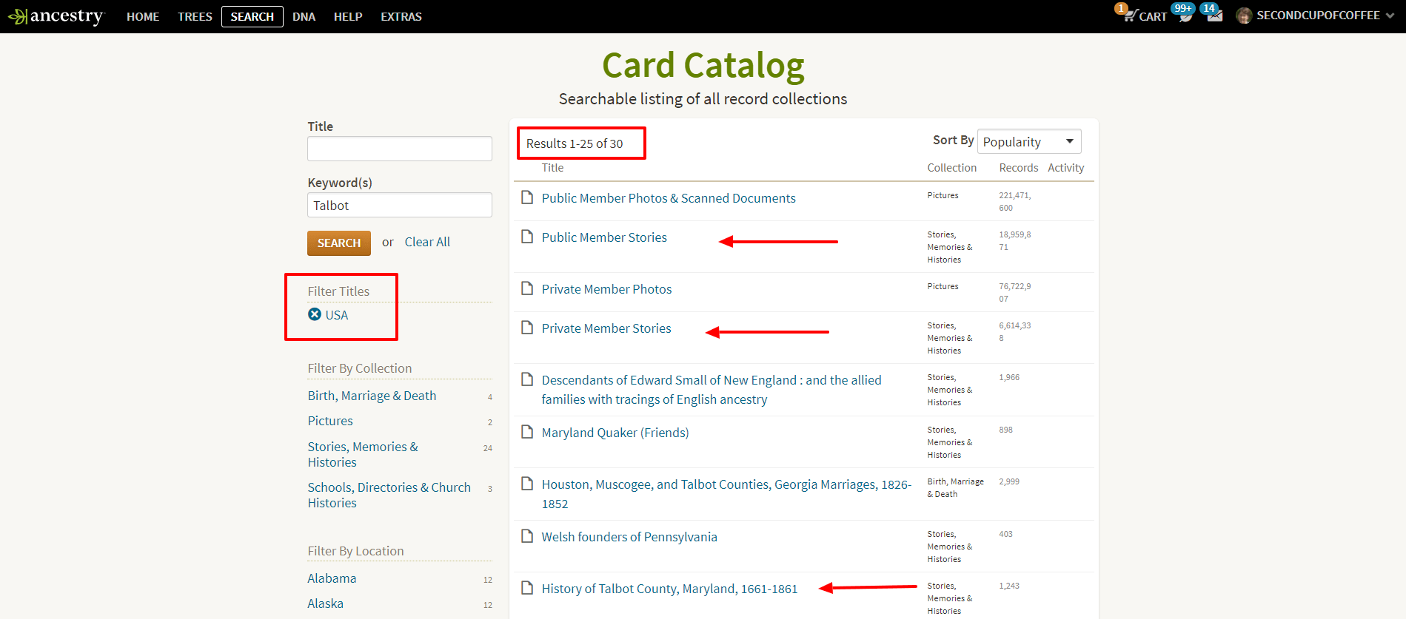This screenshot has height=619, width=1406.
Task: Click document icon beside Private Member Photos
Action: 527,288
